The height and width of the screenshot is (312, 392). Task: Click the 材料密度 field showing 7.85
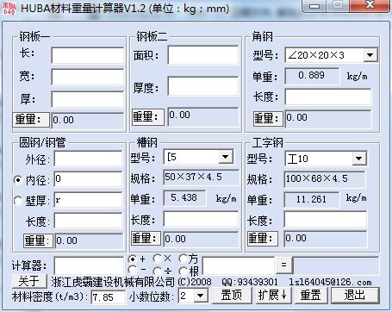tap(109, 297)
